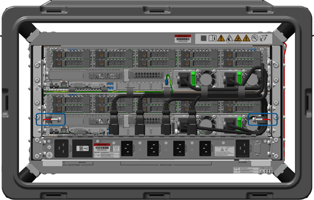Click the ground symbol on left rack rail
Viewport: 314px width, 200px height.
[37, 88]
